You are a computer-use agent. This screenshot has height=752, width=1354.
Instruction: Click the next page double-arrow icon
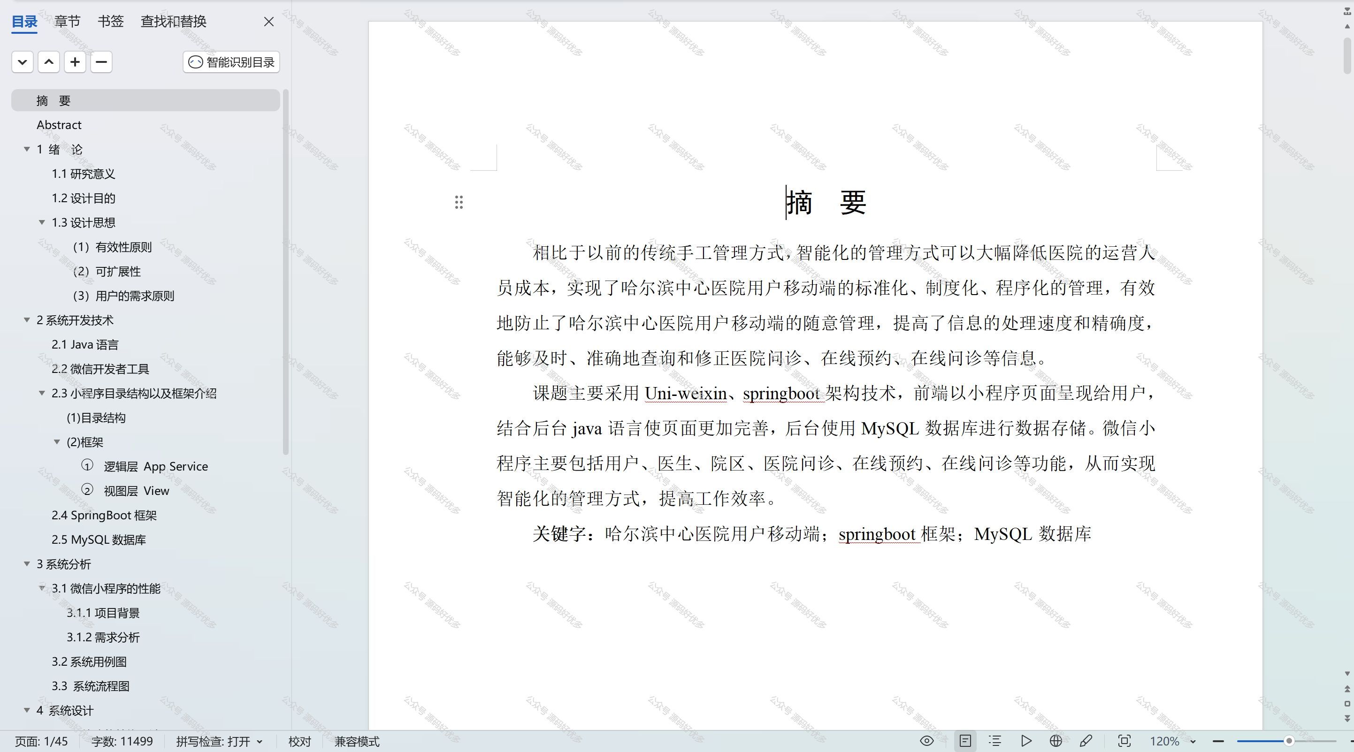[1347, 718]
